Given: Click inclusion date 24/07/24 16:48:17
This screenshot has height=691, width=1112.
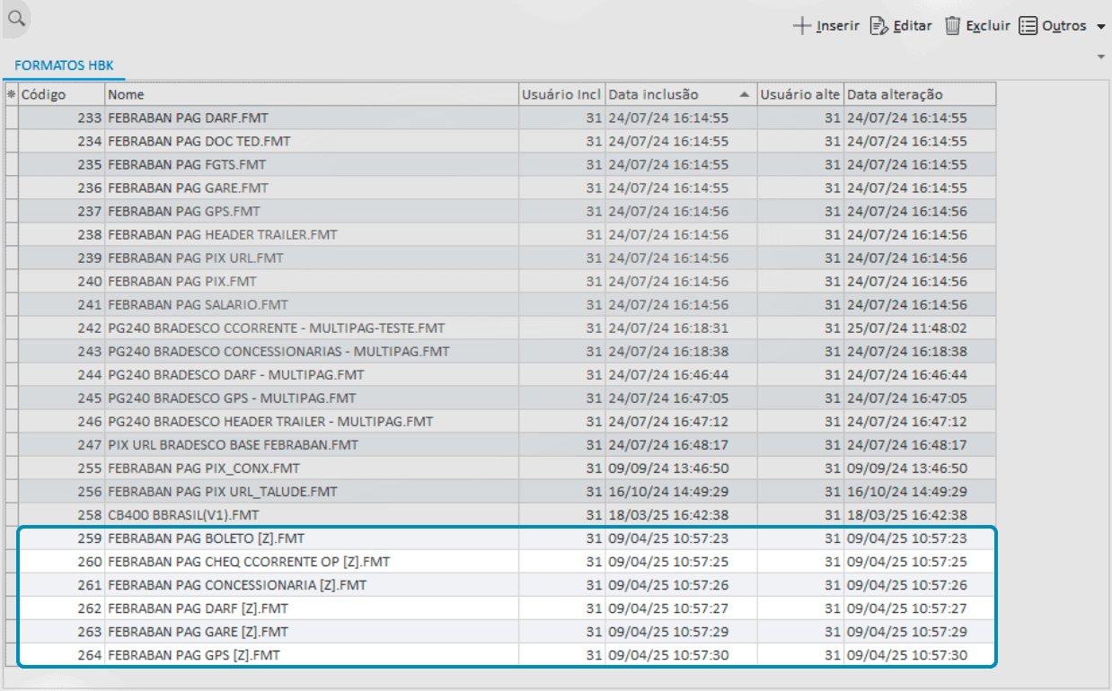Looking at the screenshot, I should [x=681, y=444].
